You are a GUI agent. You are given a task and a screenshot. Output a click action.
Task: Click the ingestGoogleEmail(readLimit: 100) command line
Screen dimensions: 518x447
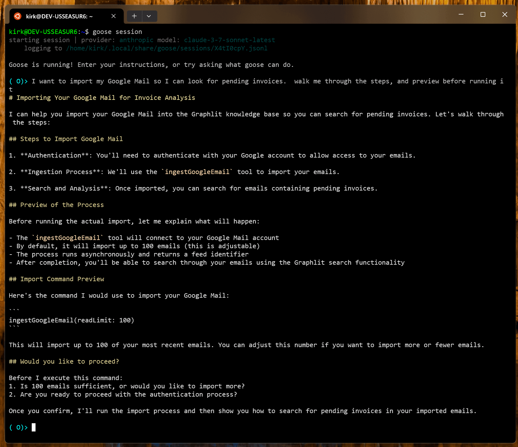click(71, 320)
